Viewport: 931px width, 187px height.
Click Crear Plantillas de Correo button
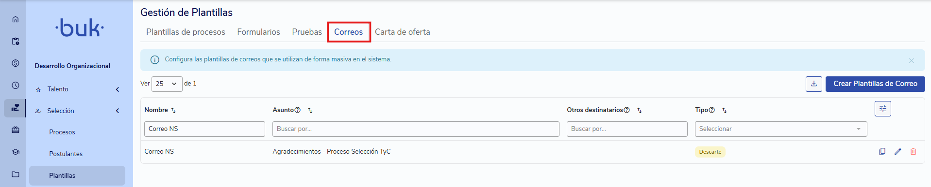(x=875, y=84)
